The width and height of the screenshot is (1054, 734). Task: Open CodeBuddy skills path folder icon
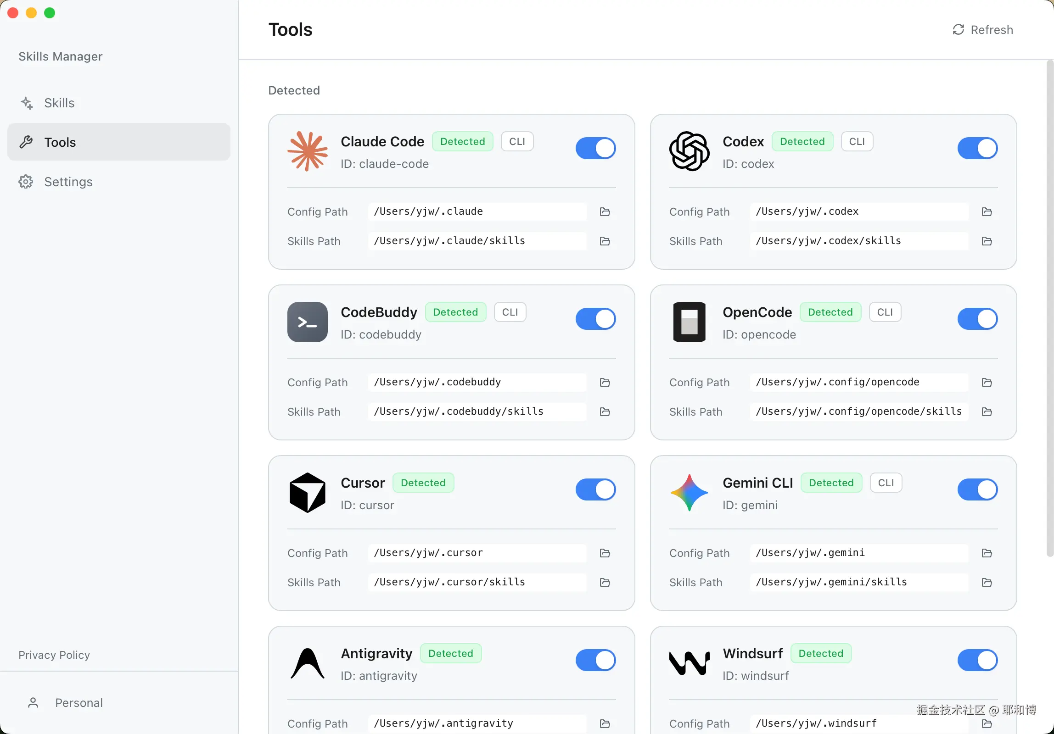(605, 412)
